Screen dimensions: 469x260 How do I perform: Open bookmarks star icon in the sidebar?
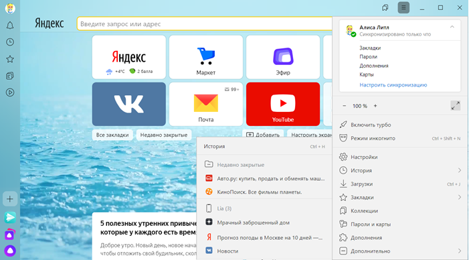tap(10, 59)
